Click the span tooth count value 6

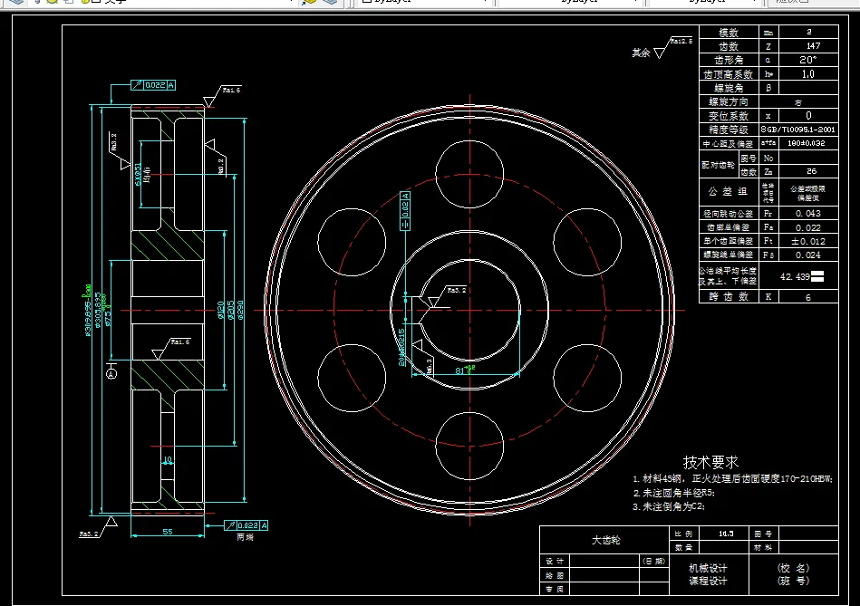point(808,297)
